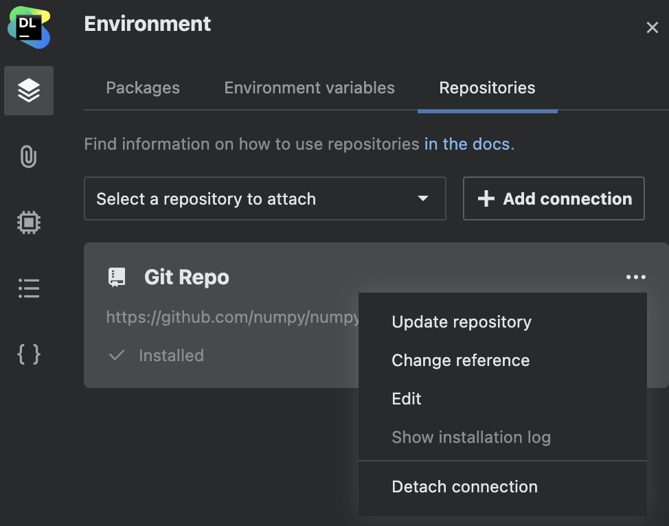Image resolution: width=669 pixels, height=526 pixels.
Task: Switch to the Environment variables tab
Action: pyautogui.click(x=308, y=88)
